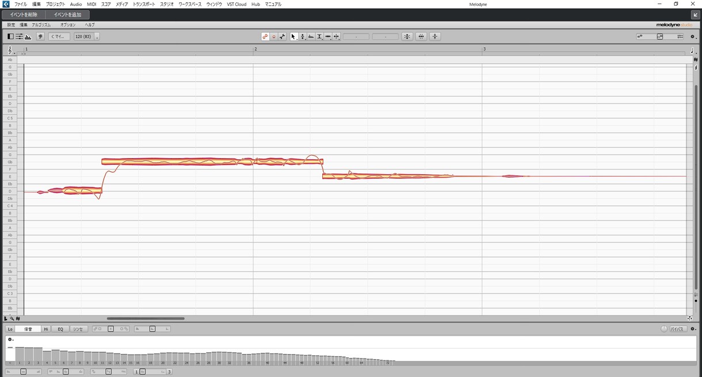Select the シンセ button
The height and width of the screenshot is (377, 702).
78,329
